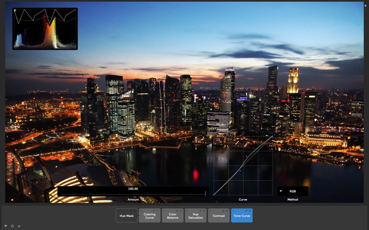Select the lower-middle curve control point

240,171
